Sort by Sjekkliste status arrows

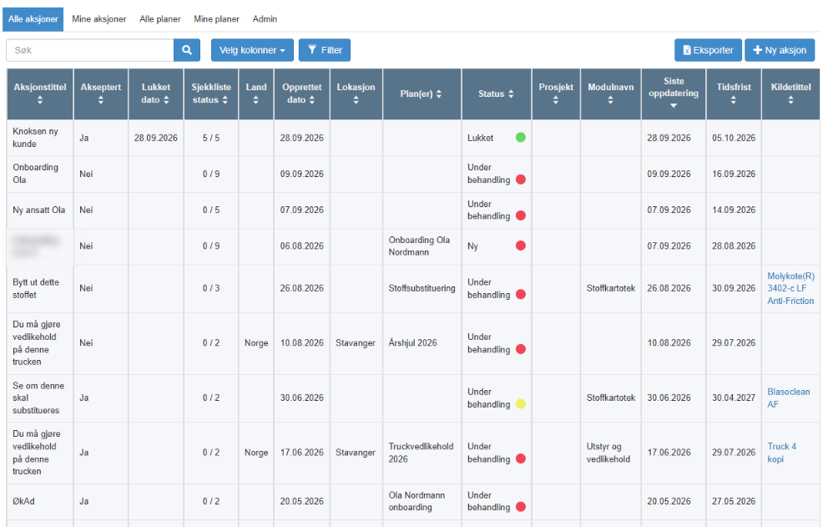click(225, 100)
